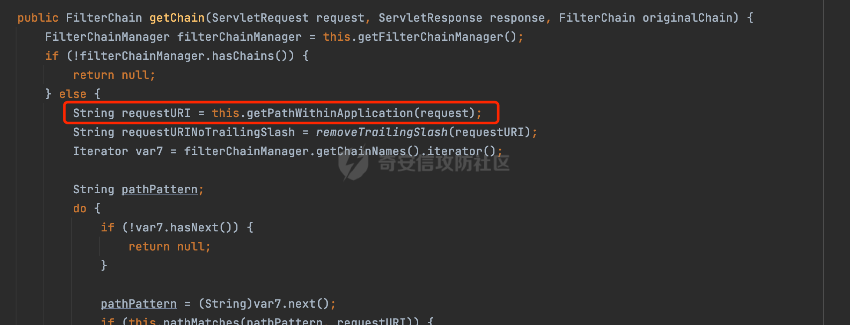850x325 pixels.
Task: Click the first return null statement
Action: (x=114, y=75)
